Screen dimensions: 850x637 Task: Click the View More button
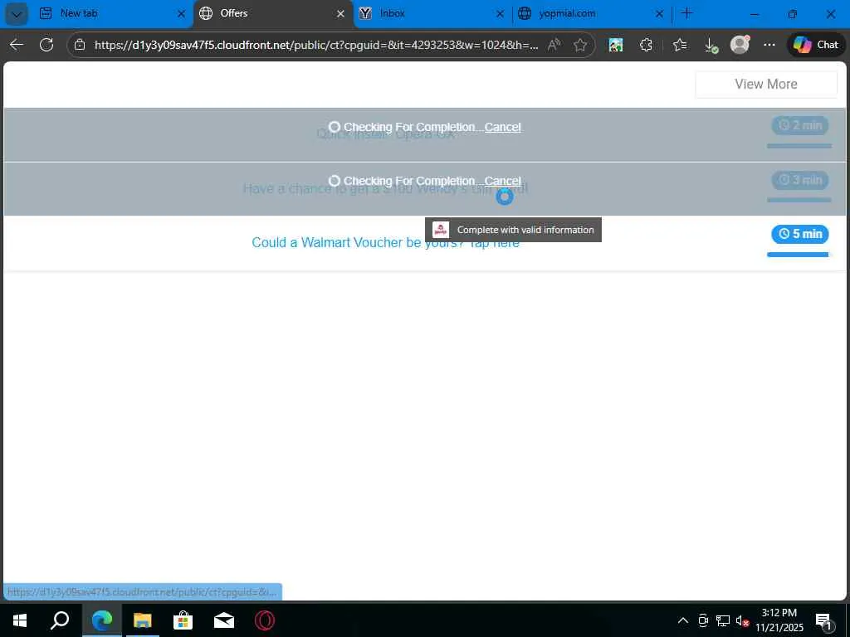coord(766,84)
